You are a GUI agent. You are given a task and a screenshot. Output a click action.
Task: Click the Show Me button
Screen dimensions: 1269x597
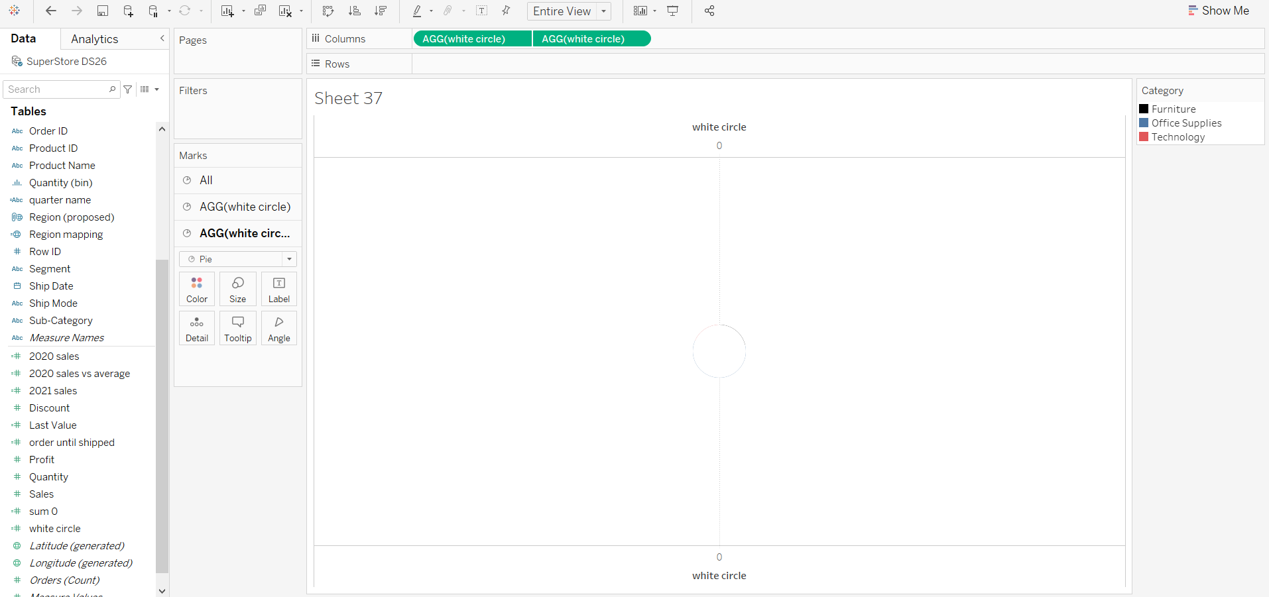[1219, 11]
